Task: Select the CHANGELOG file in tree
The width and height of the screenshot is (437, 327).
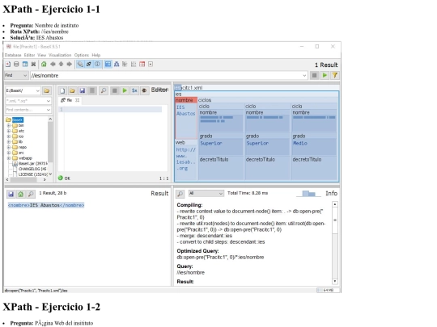Action: pyautogui.click(x=32, y=169)
